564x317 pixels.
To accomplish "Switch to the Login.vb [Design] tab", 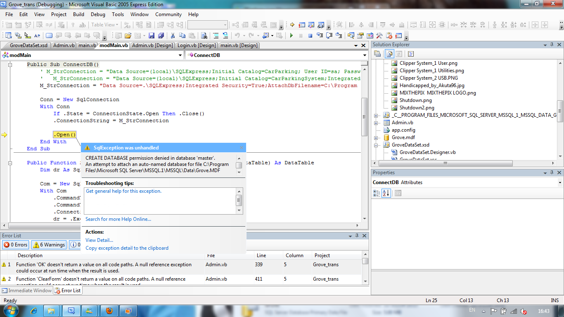I will [197, 45].
